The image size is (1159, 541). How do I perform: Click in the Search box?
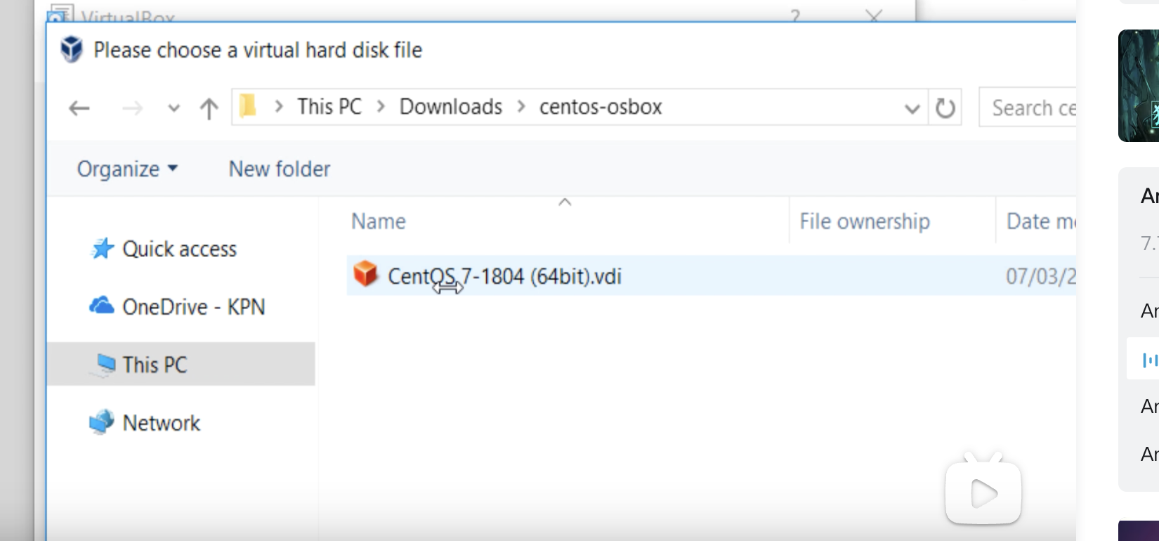1030,108
